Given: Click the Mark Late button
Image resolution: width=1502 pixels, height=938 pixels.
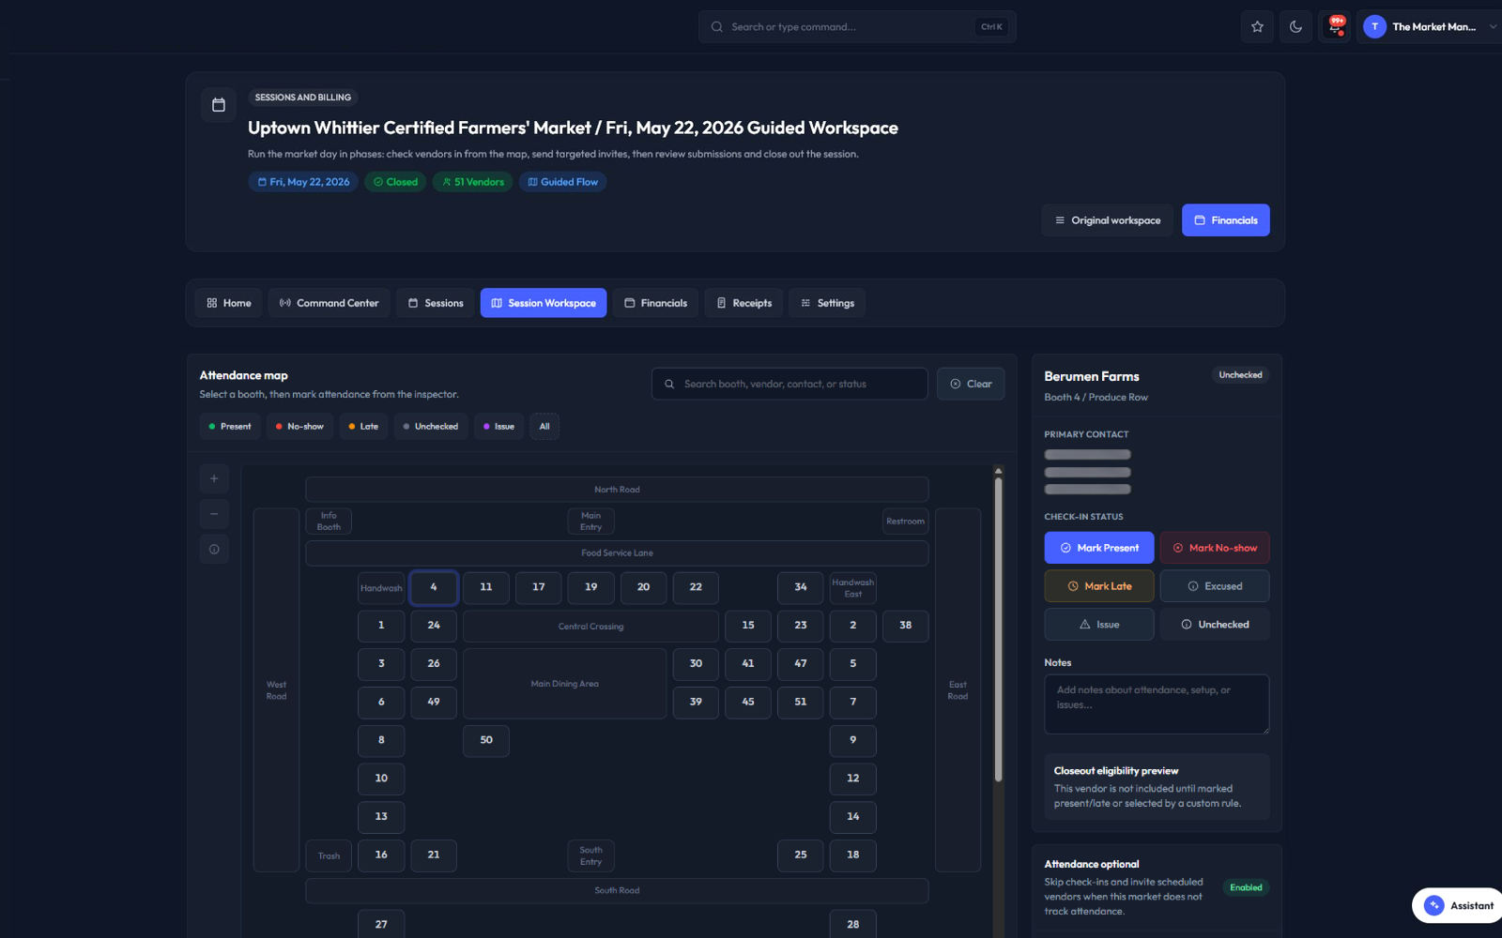Looking at the screenshot, I should 1099,586.
